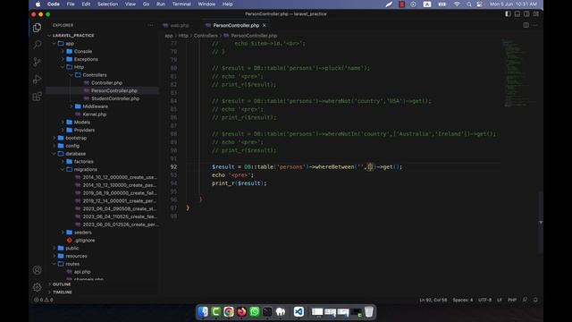
Task: Click Controllers in the breadcrumb path
Action: [206, 36]
